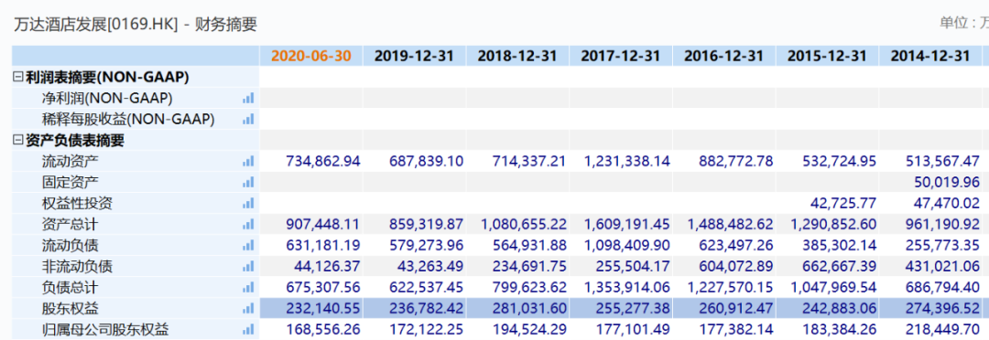This screenshot has height=340, width=989.
Task: Select the 2019-12-31 column header
Action: point(415,56)
